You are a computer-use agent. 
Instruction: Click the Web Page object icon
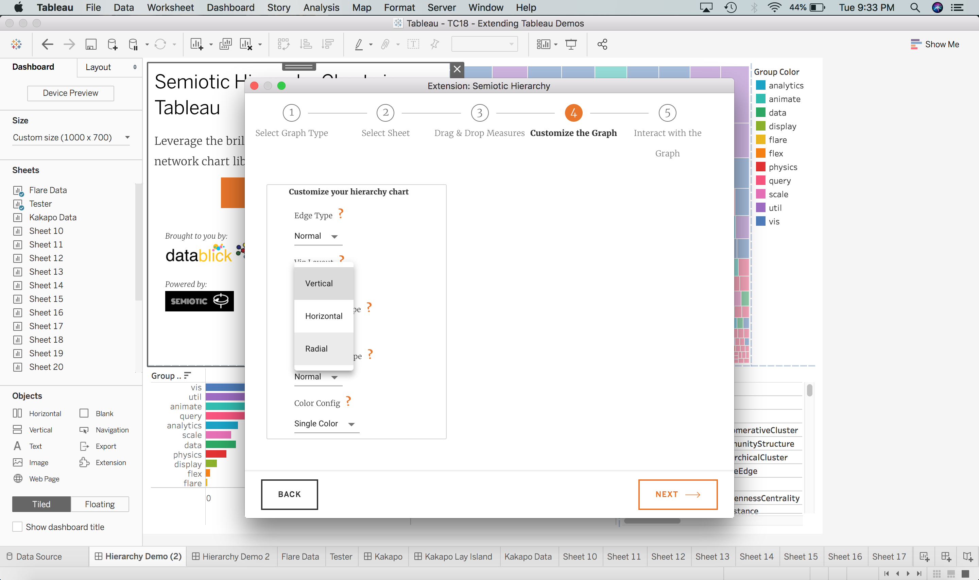click(18, 479)
